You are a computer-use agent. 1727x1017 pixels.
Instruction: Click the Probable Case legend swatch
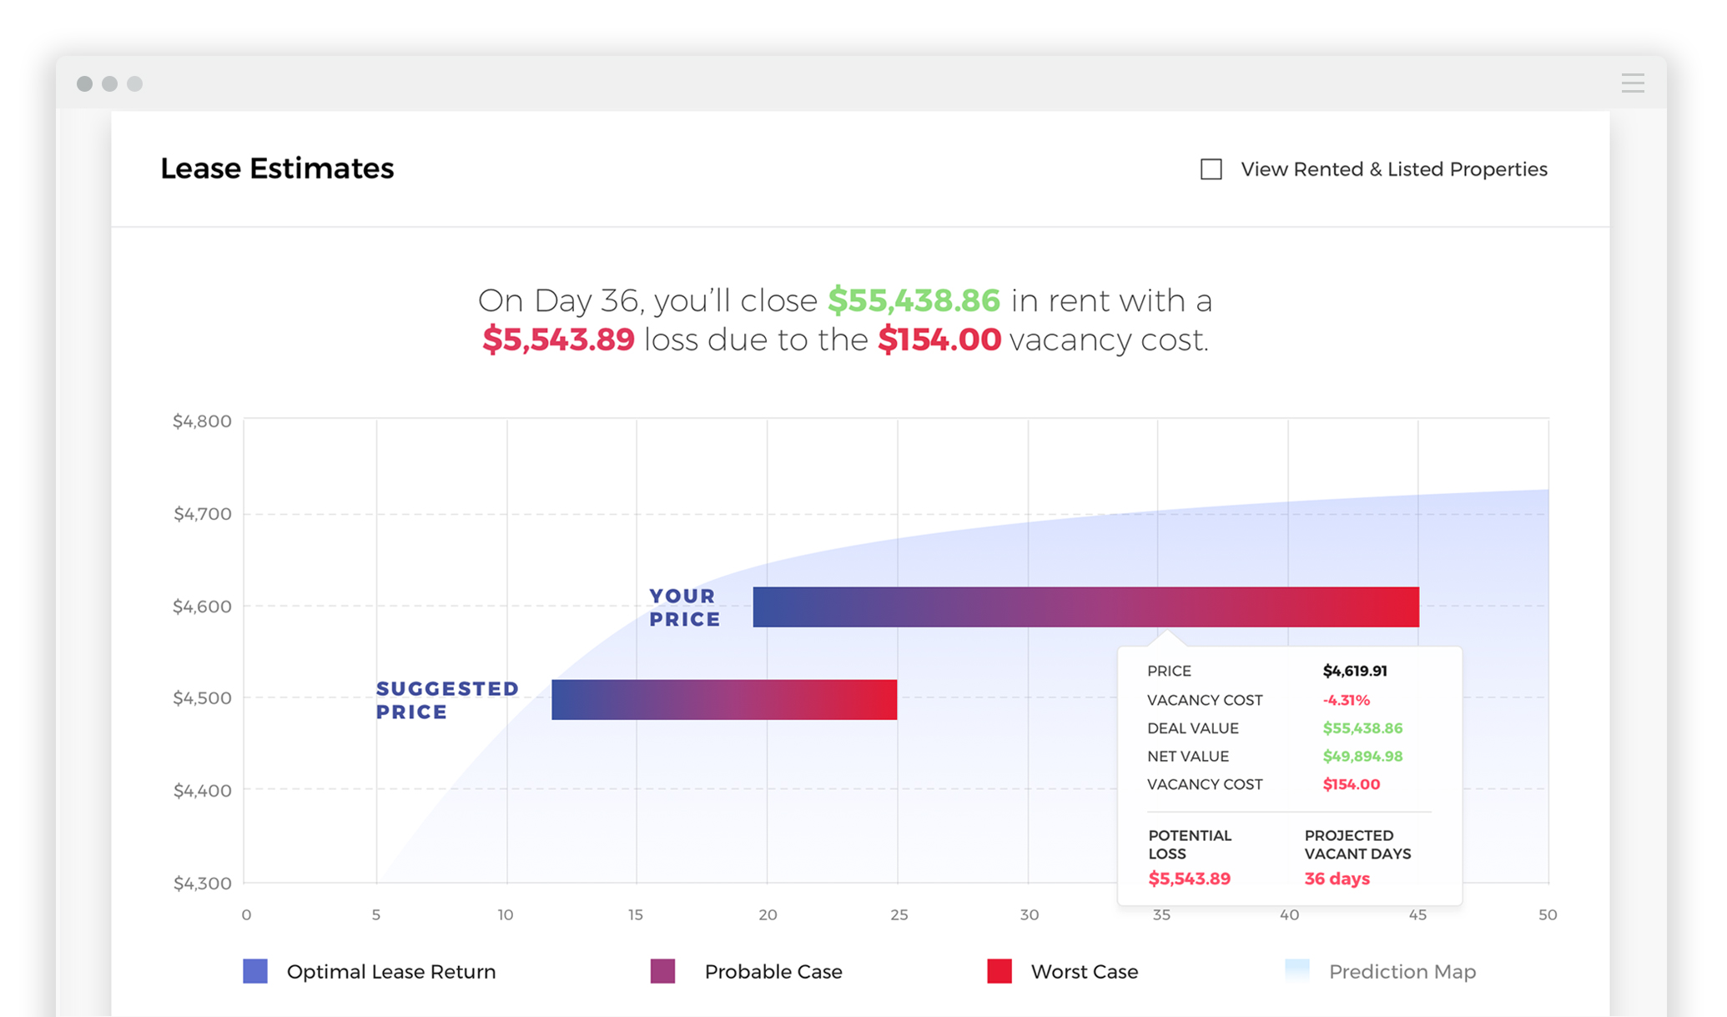click(662, 971)
